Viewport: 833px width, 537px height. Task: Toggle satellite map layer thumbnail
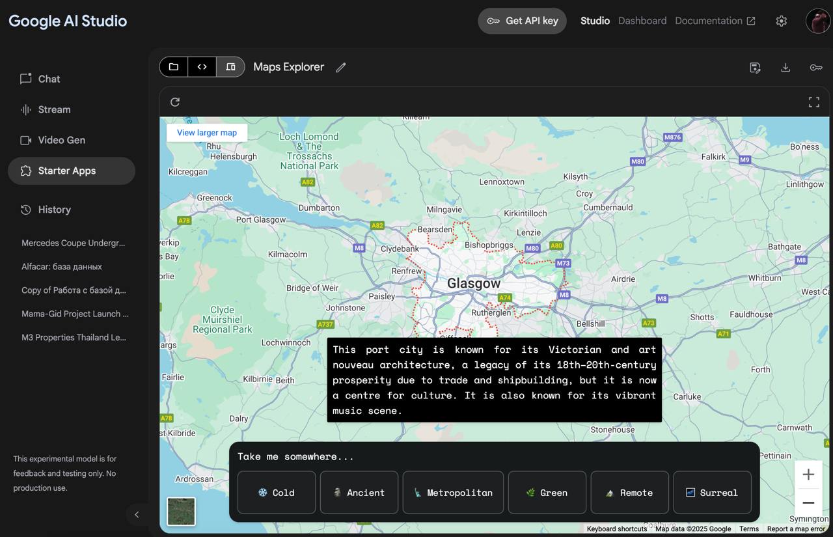181,512
